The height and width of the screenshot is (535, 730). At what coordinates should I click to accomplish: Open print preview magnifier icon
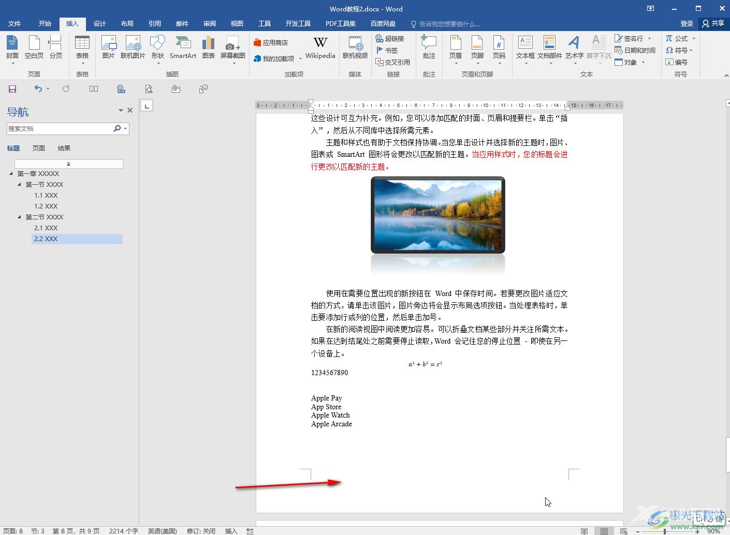click(x=149, y=89)
